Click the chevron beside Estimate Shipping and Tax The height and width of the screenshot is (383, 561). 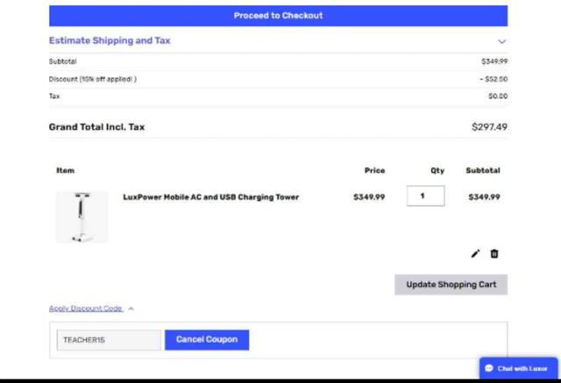point(501,41)
